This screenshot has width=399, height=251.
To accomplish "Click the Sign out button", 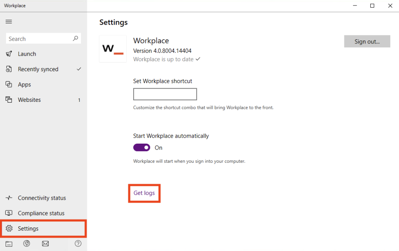I will pos(367,41).
